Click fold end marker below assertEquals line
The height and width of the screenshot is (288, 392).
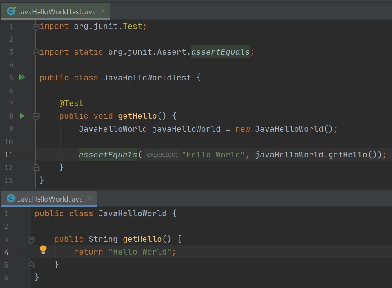coord(36,167)
